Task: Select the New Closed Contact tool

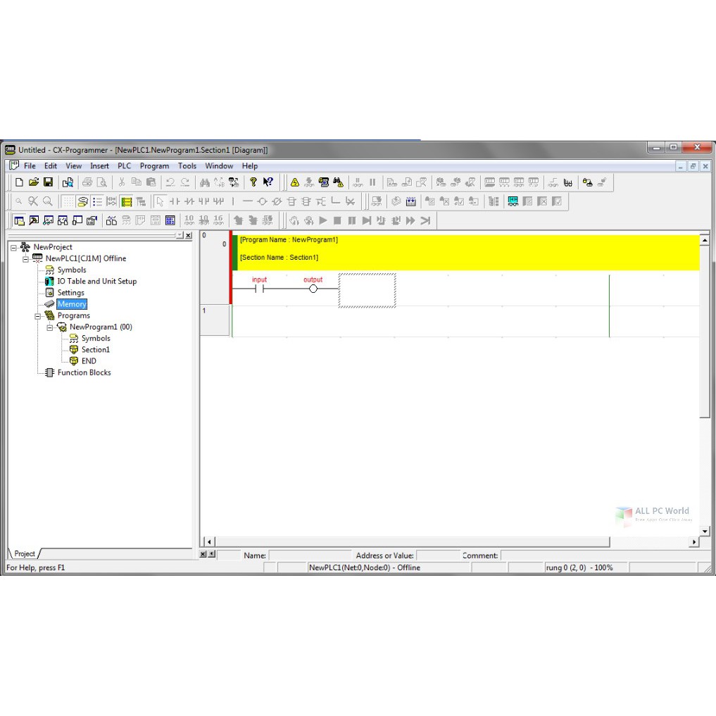Action: pos(190,201)
